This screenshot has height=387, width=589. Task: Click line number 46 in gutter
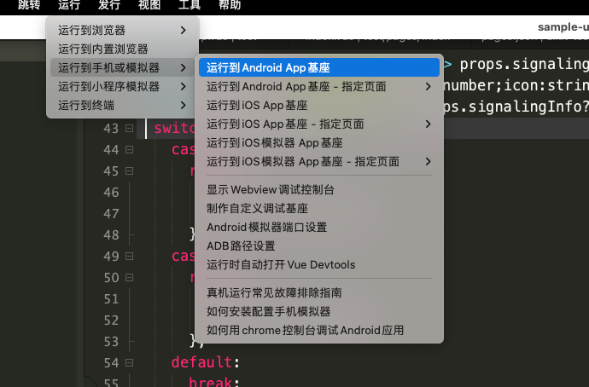[111, 193]
